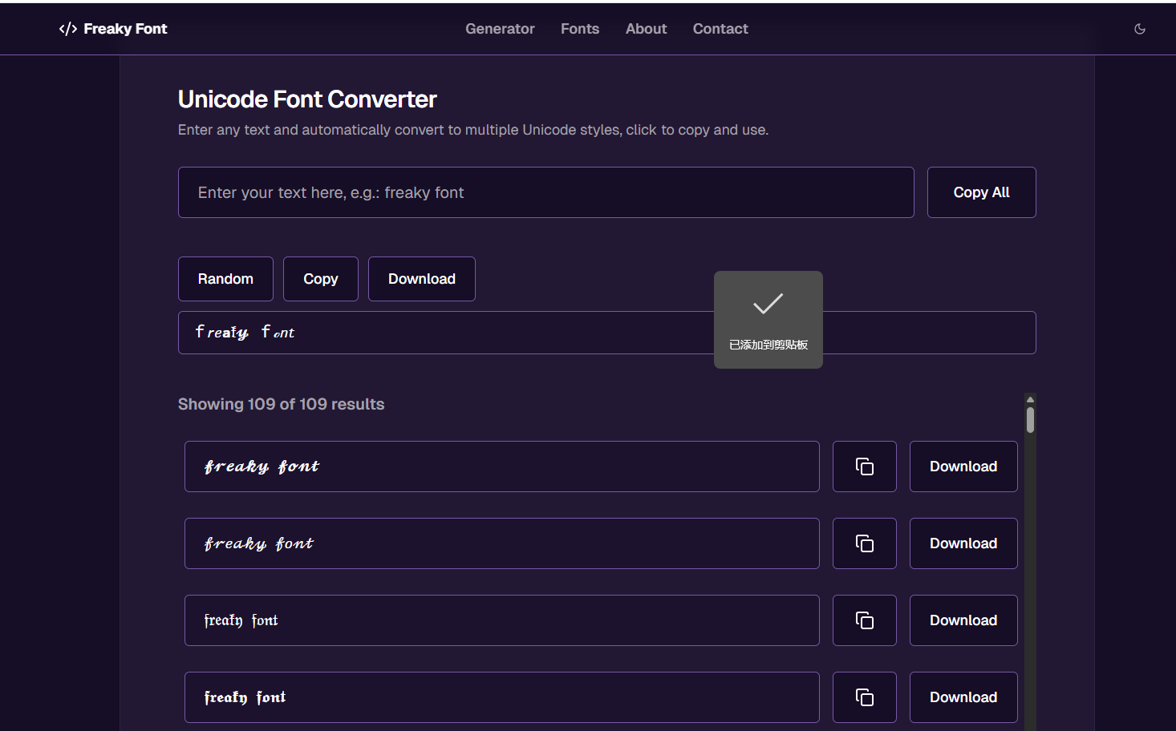Go to the About page
The width and height of the screenshot is (1176, 731).
point(646,29)
